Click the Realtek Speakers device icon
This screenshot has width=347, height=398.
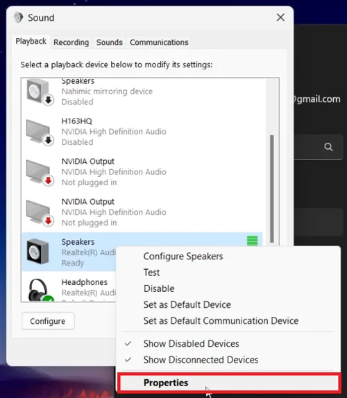coord(38,252)
